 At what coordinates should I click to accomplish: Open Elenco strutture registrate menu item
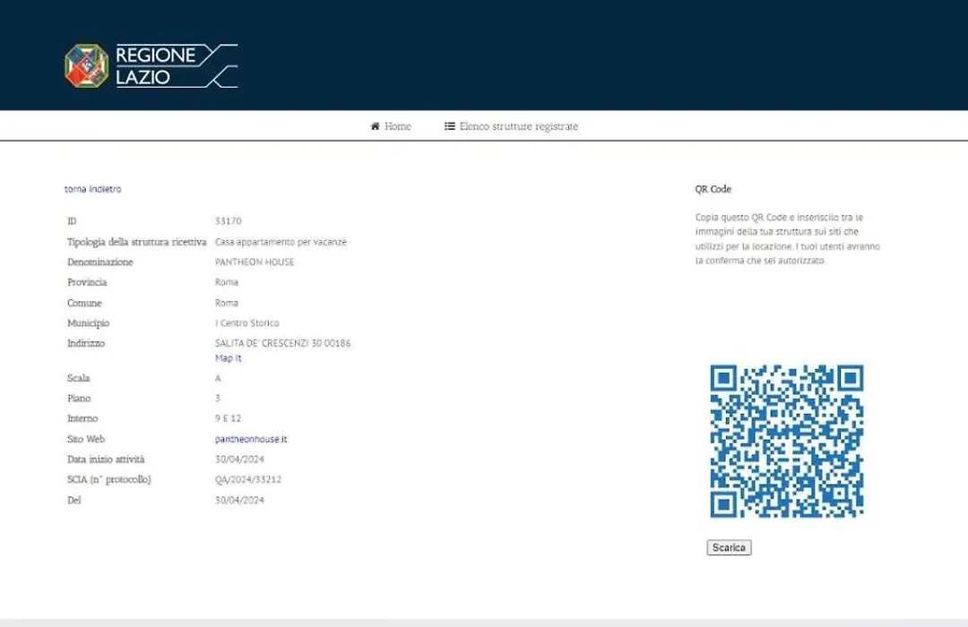click(511, 126)
